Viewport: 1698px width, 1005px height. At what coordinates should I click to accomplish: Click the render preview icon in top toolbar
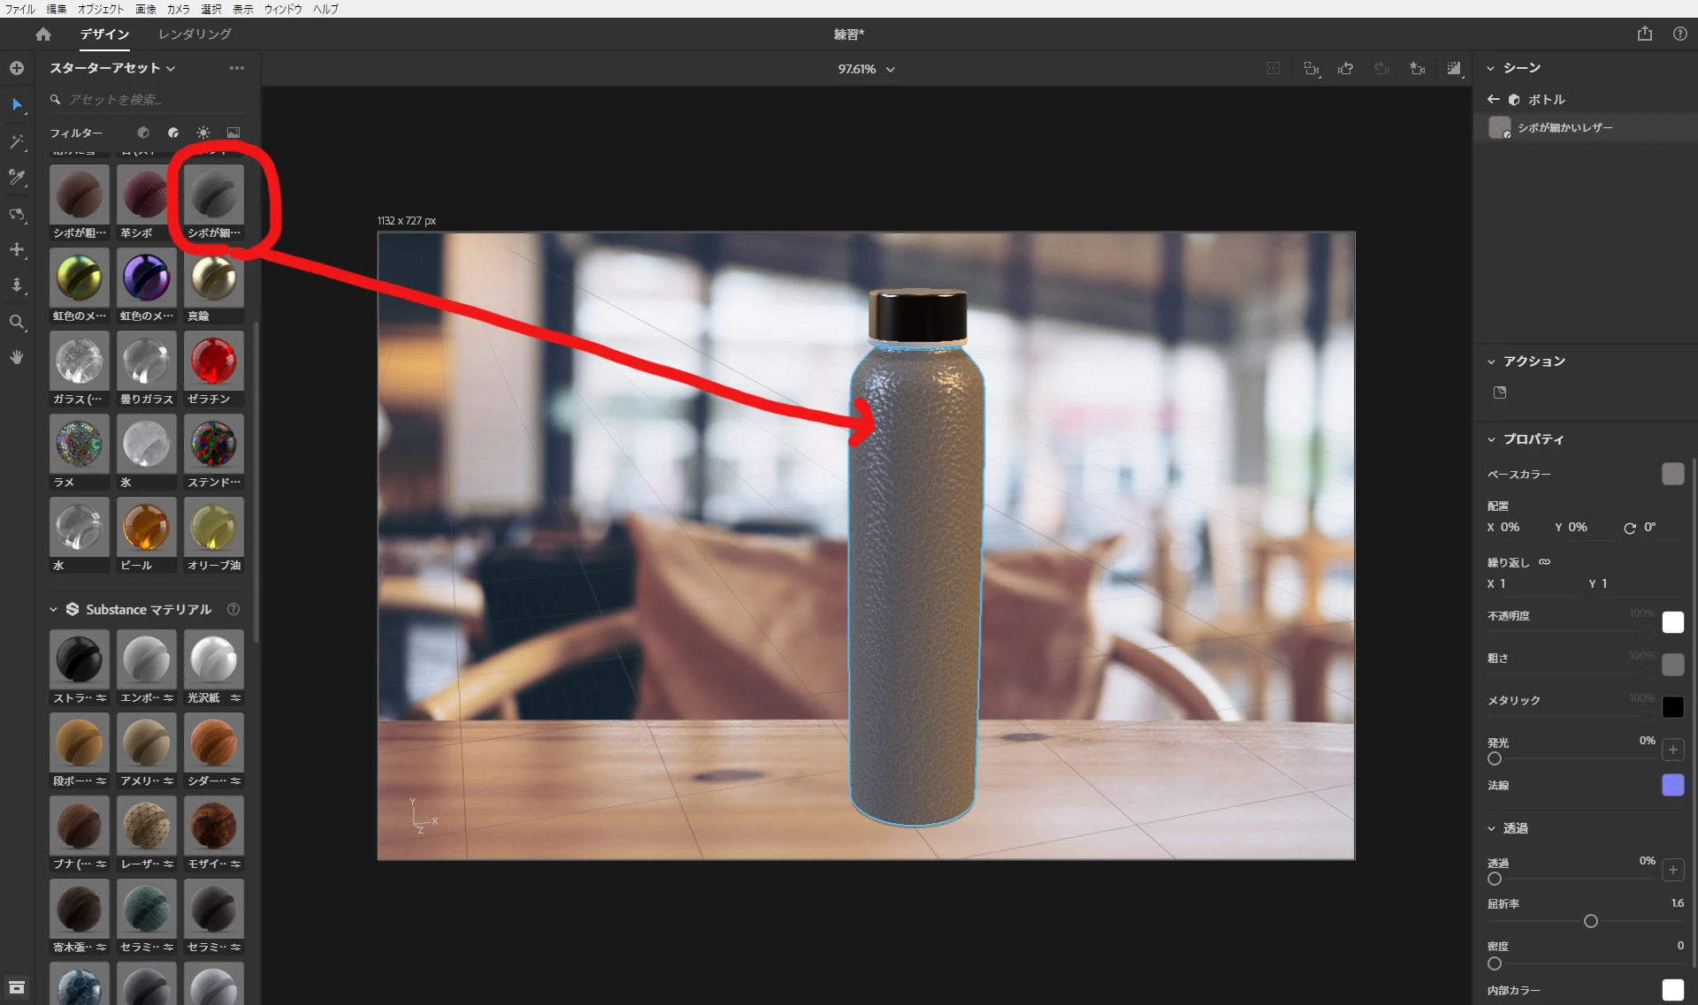coord(1454,69)
